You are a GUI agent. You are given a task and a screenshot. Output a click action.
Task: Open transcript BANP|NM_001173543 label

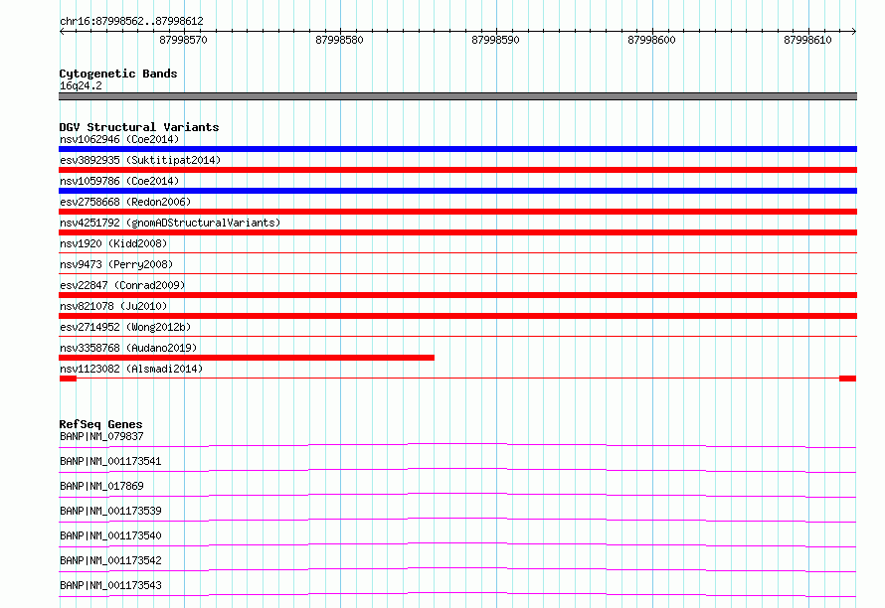110,585
